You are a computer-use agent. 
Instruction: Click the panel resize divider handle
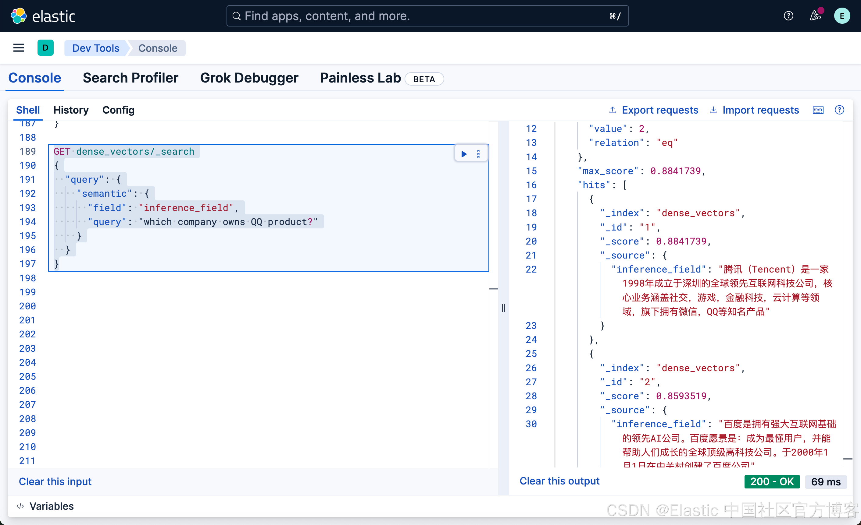click(x=503, y=308)
